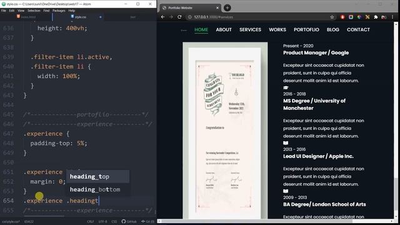The height and width of the screenshot is (225, 400).
Task: Click the certificate image thumbnail
Action: click(x=225, y=130)
